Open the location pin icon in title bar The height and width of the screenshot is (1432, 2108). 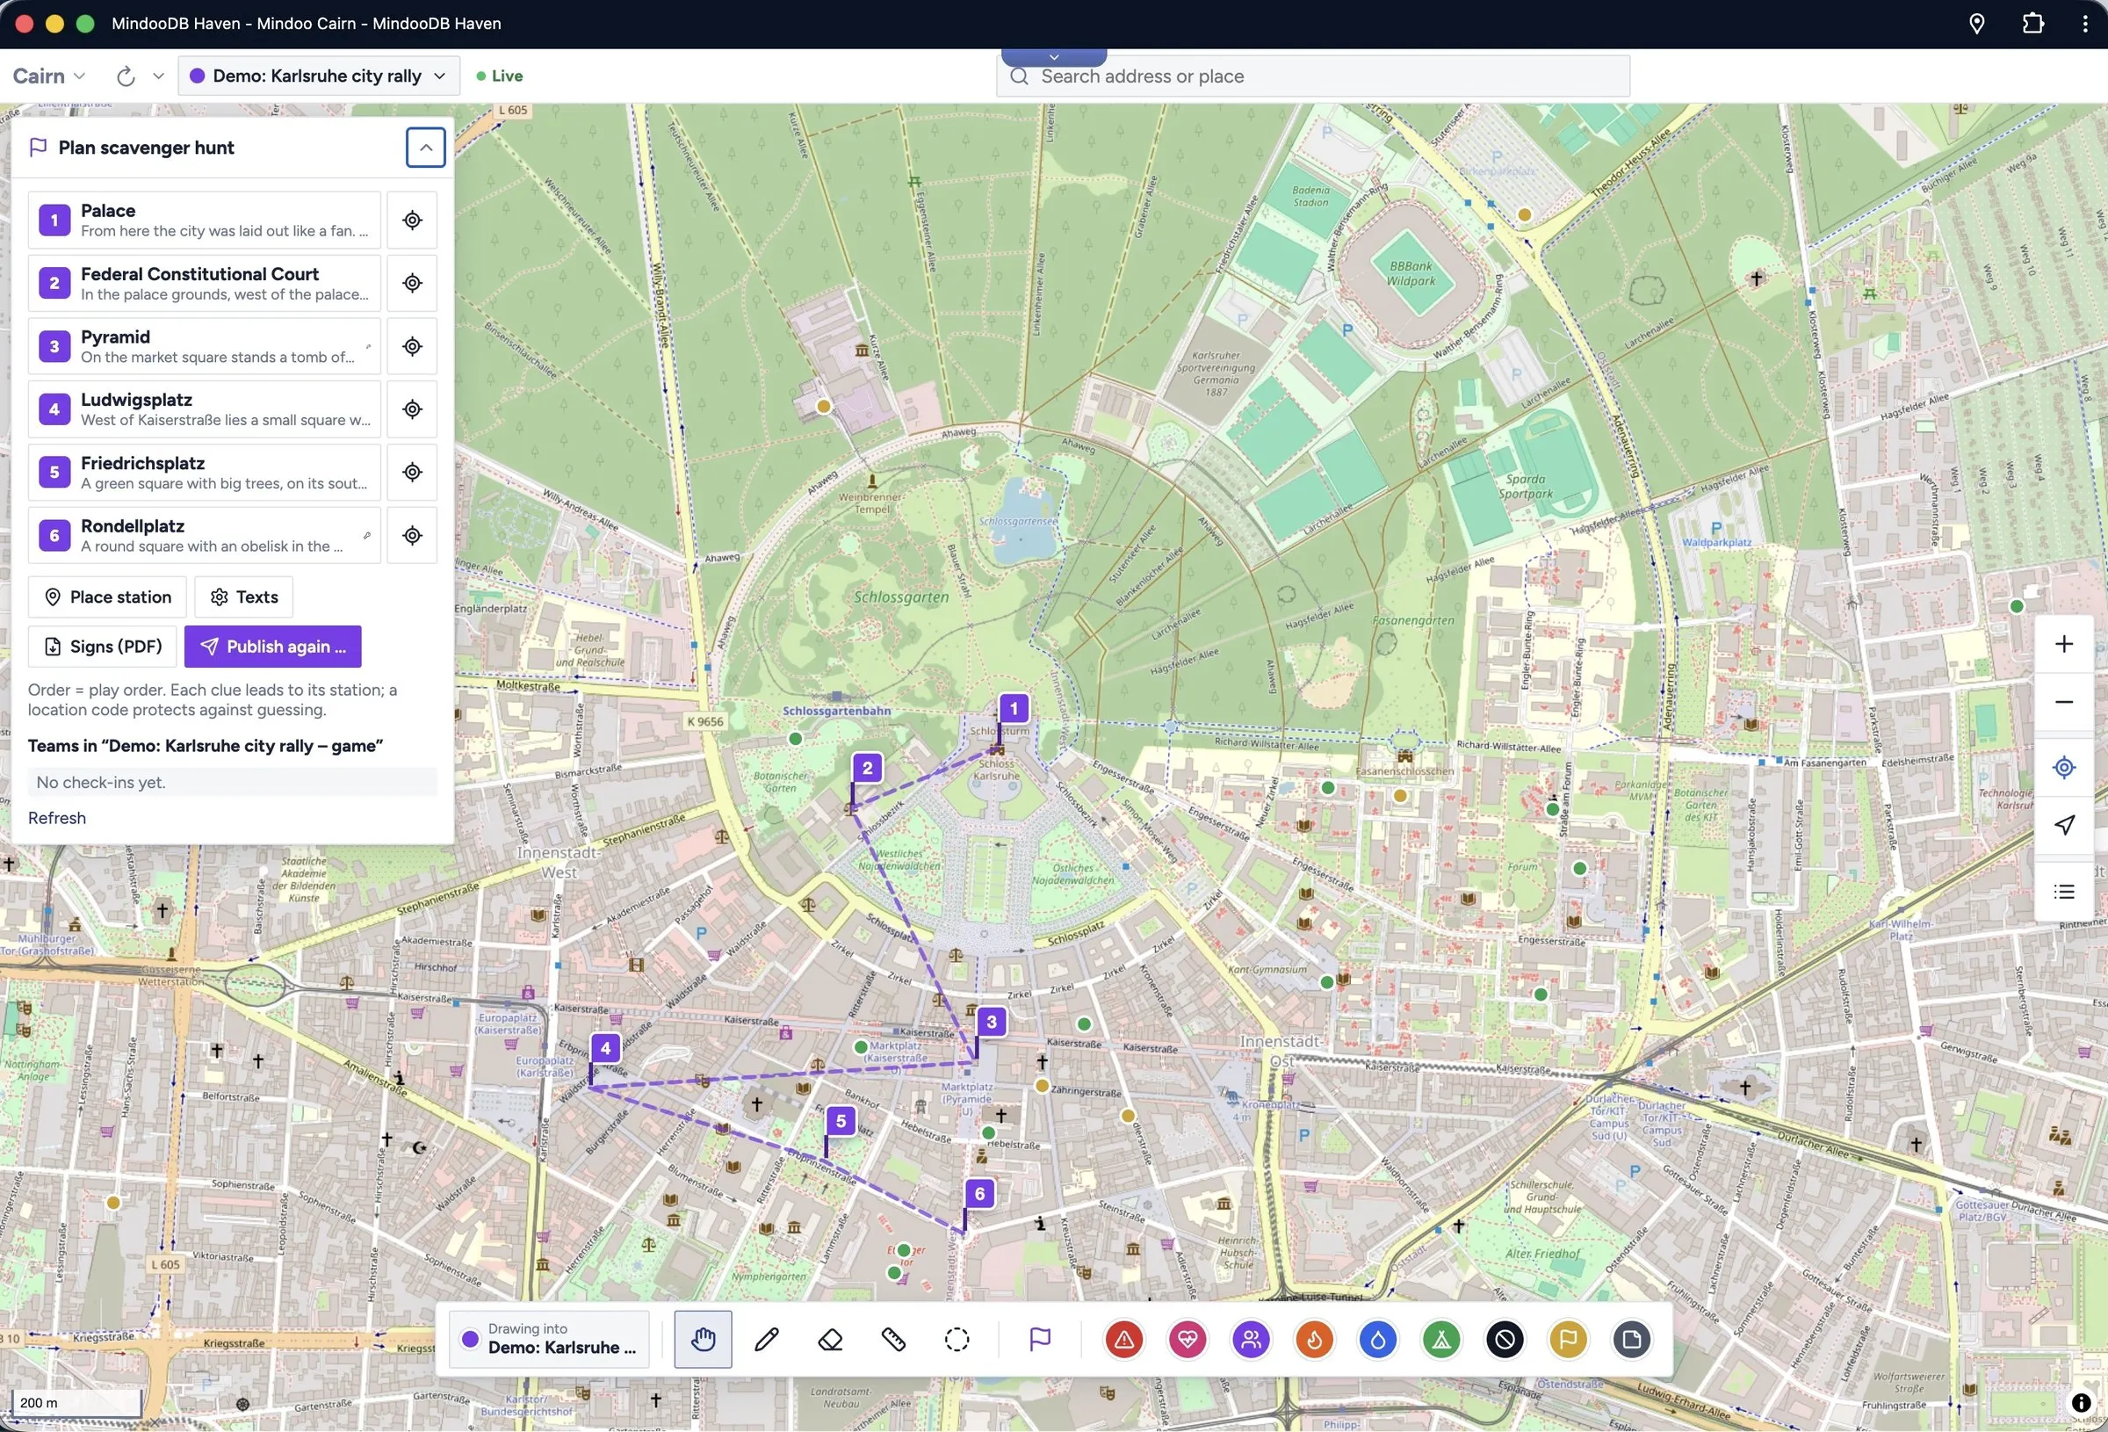click(x=1977, y=24)
